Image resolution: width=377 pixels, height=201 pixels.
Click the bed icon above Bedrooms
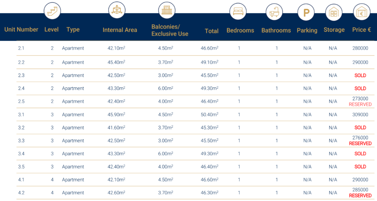pyautogui.click(x=238, y=12)
